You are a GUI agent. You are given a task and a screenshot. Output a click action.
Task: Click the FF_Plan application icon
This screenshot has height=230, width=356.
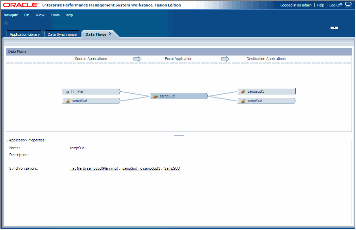click(x=67, y=91)
